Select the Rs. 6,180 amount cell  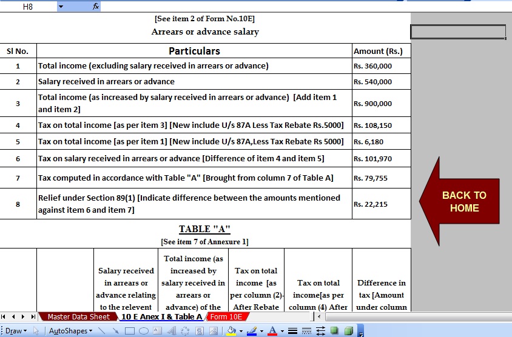click(x=382, y=142)
